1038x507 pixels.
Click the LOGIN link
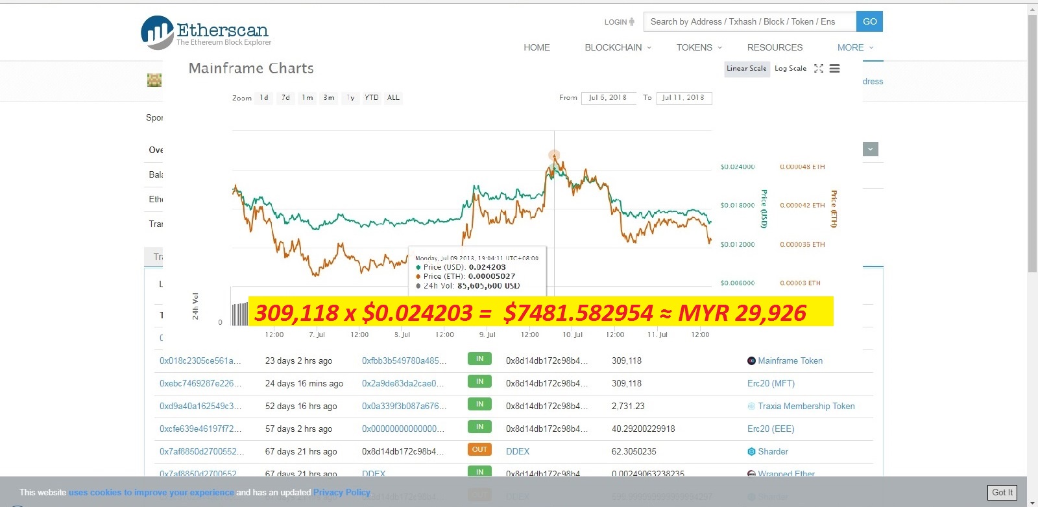click(616, 22)
